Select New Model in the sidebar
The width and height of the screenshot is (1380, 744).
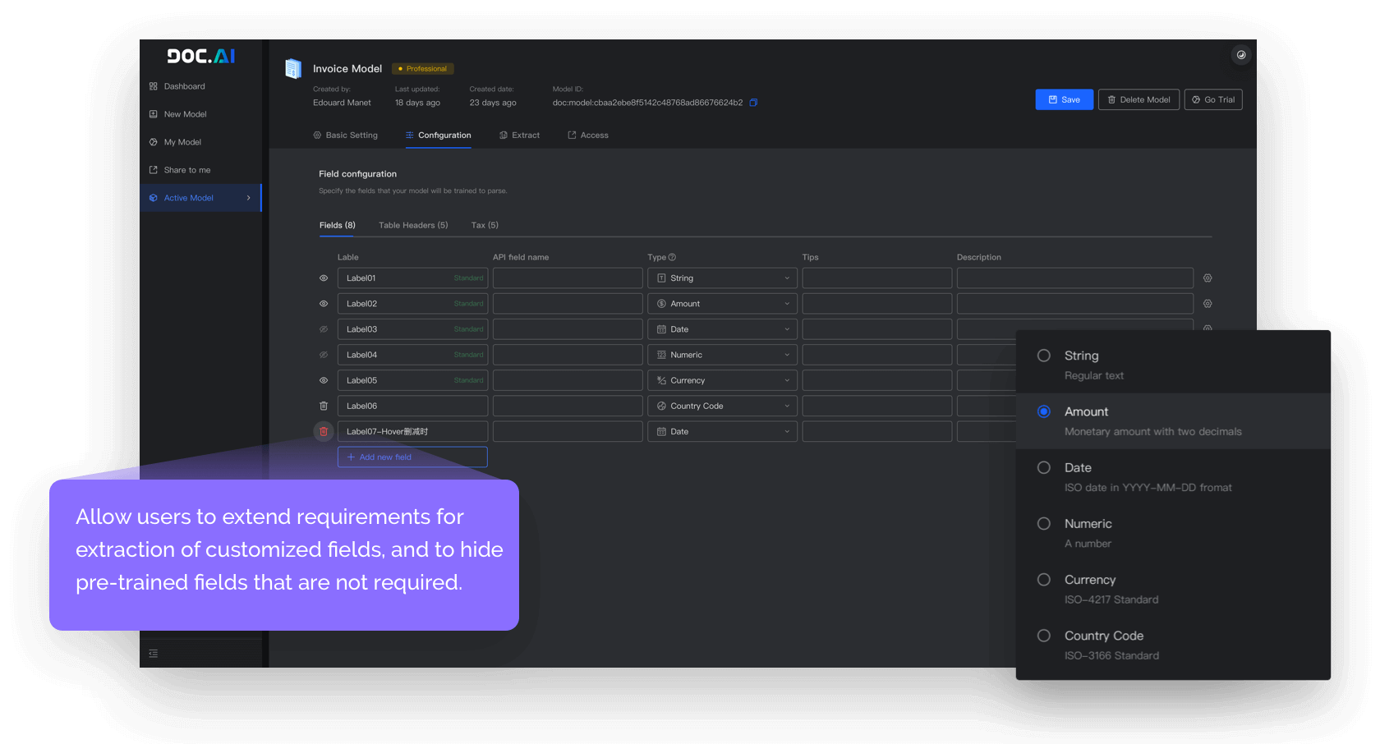point(185,114)
